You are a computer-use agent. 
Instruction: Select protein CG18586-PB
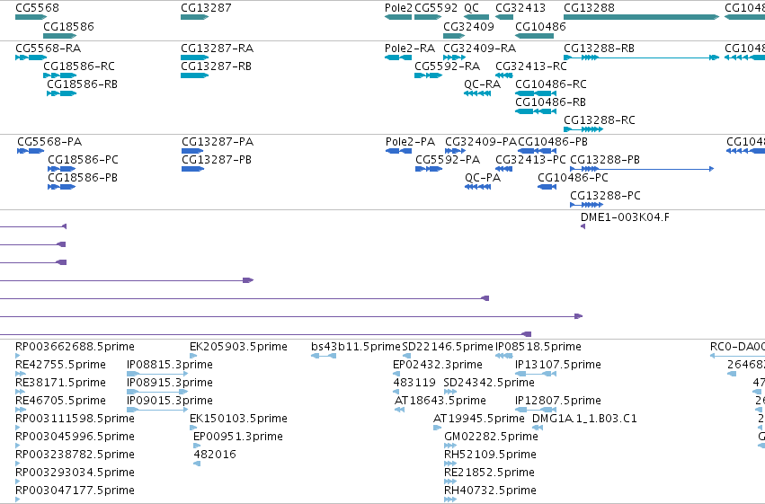(x=83, y=178)
